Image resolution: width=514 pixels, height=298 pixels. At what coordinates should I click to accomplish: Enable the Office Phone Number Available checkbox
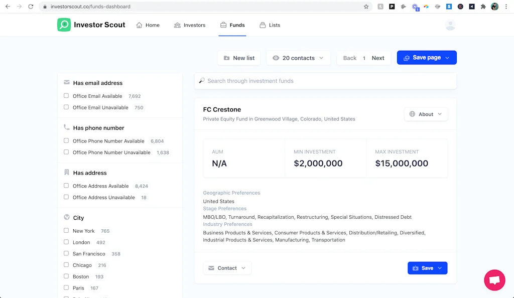(x=66, y=141)
